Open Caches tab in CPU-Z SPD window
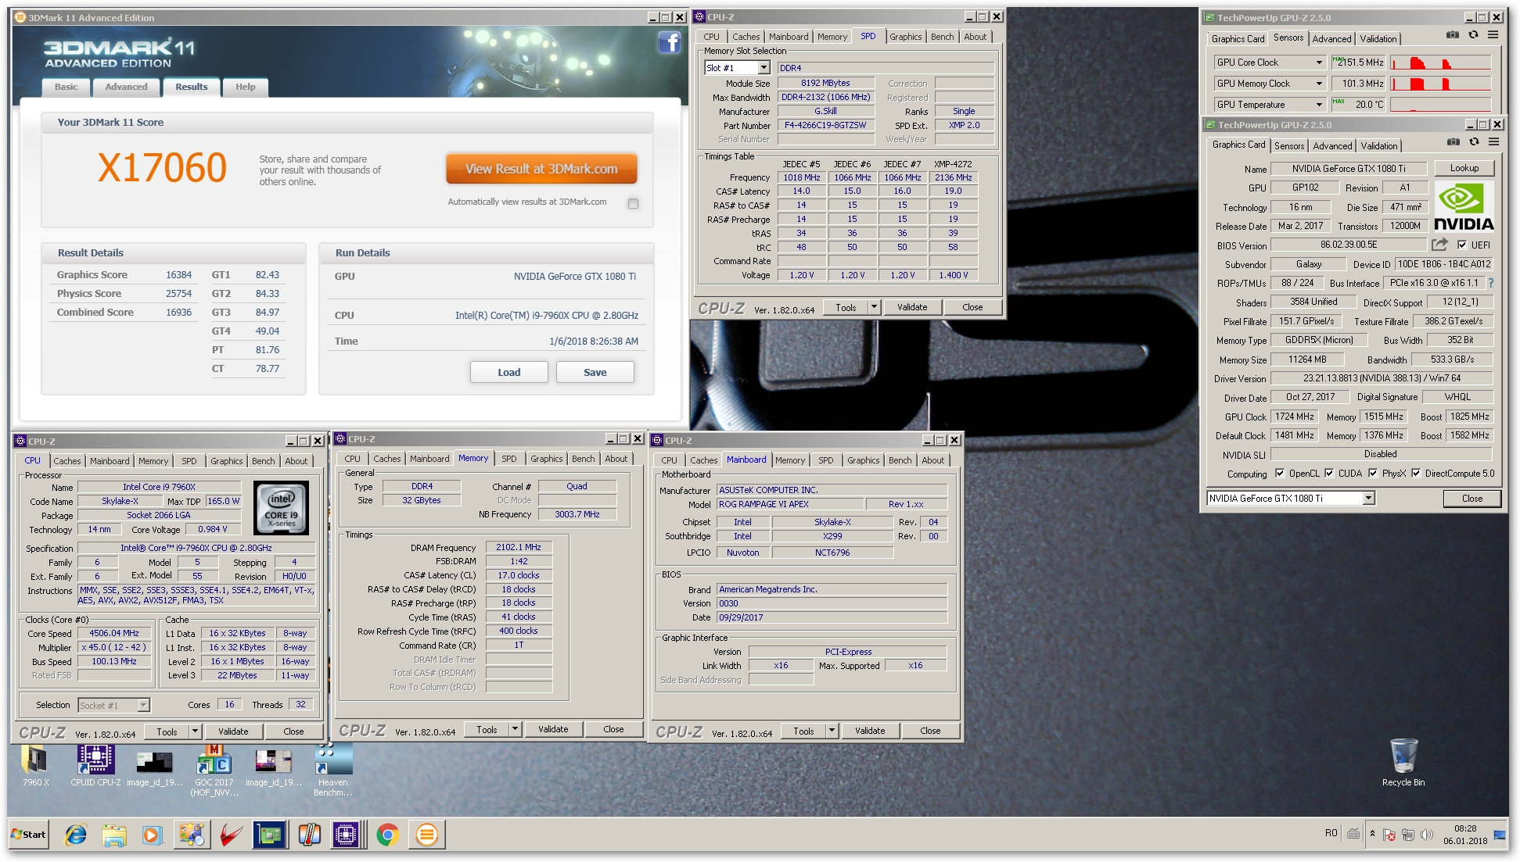 coord(746,37)
